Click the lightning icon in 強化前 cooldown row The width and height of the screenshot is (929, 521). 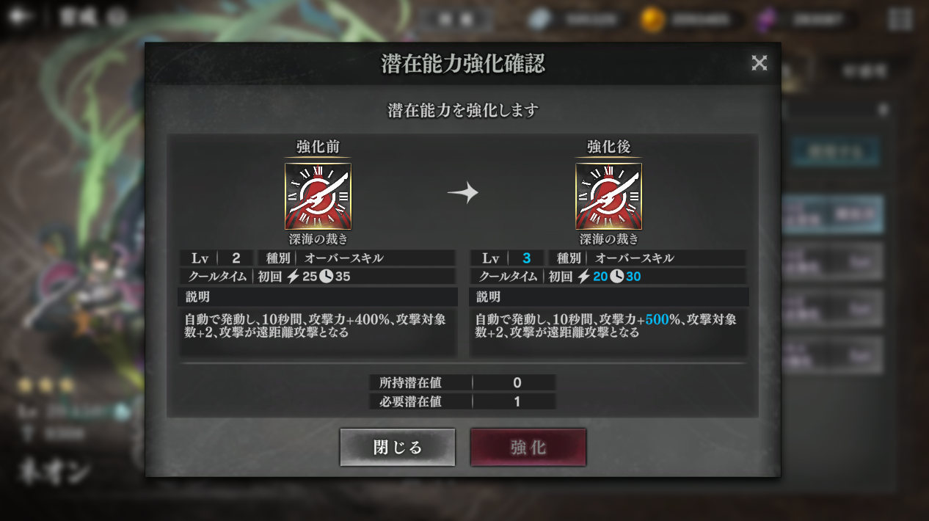294,277
